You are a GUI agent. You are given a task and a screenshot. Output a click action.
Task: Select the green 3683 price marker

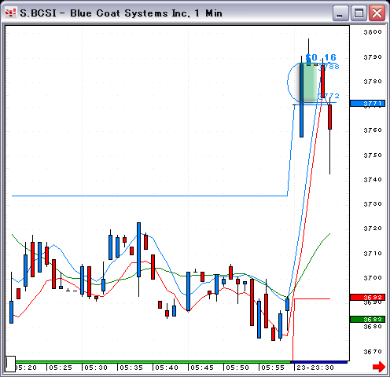[x=367, y=319]
